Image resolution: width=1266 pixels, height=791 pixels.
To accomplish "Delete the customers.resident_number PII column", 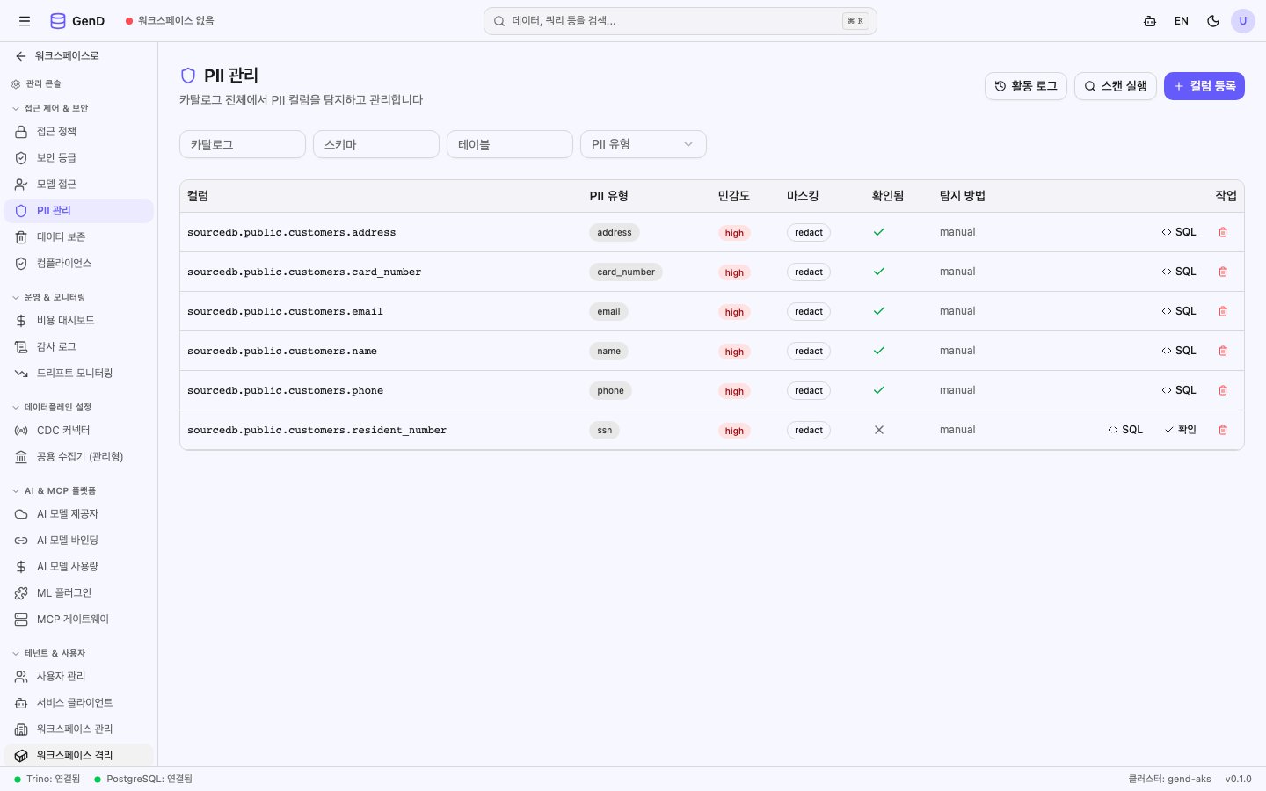I will [x=1223, y=430].
